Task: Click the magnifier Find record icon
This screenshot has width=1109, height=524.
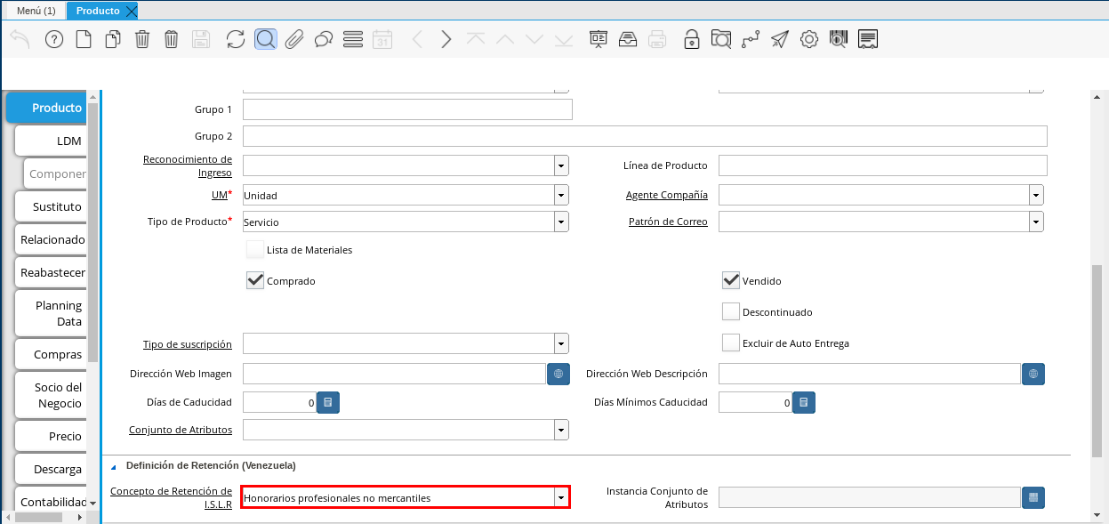Action: pos(265,39)
